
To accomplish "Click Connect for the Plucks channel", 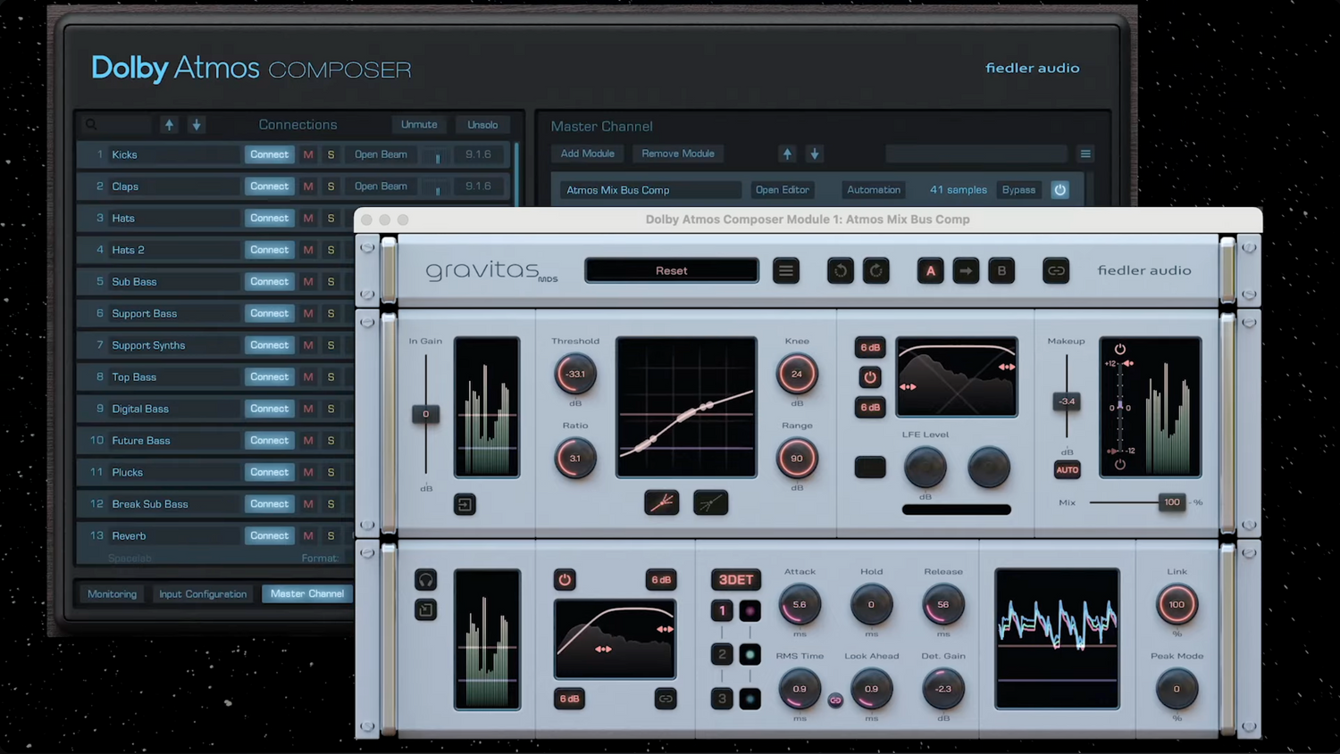I will [x=269, y=472].
